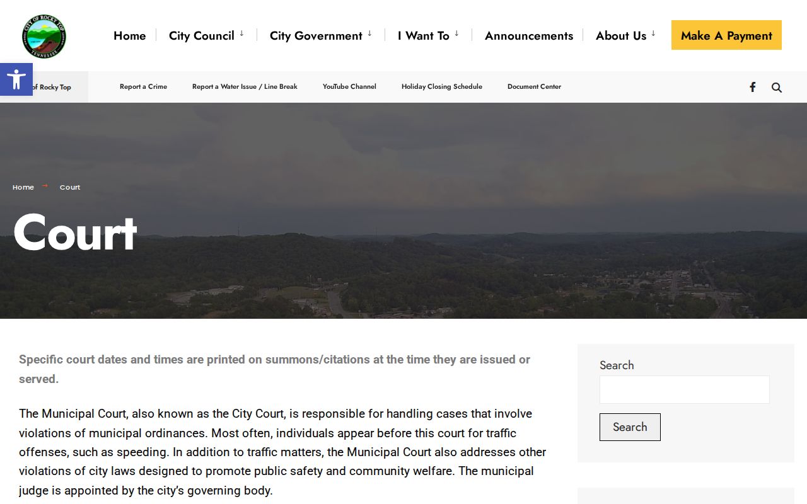Image resolution: width=807 pixels, height=504 pixels.
Task: Open Report a Water Issue / Line Break
Action: tap(245, 87)
